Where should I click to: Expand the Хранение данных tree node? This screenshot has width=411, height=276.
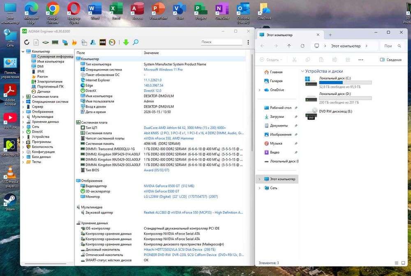(23, 122)
